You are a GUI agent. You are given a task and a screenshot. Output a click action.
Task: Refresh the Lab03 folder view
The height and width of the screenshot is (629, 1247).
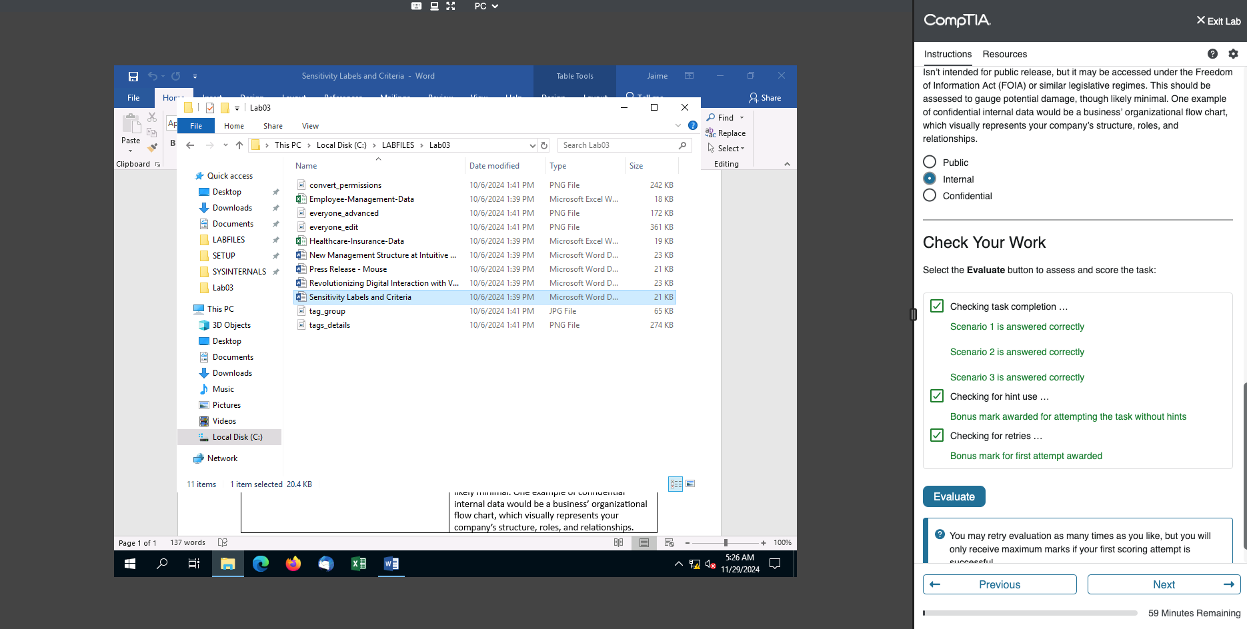[x=544, y=145]
